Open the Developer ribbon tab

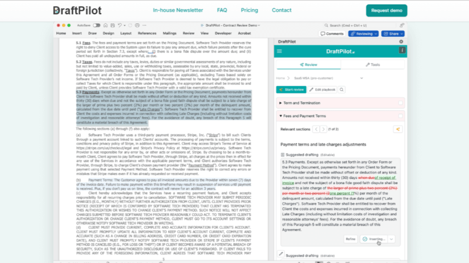coord(223,33)
